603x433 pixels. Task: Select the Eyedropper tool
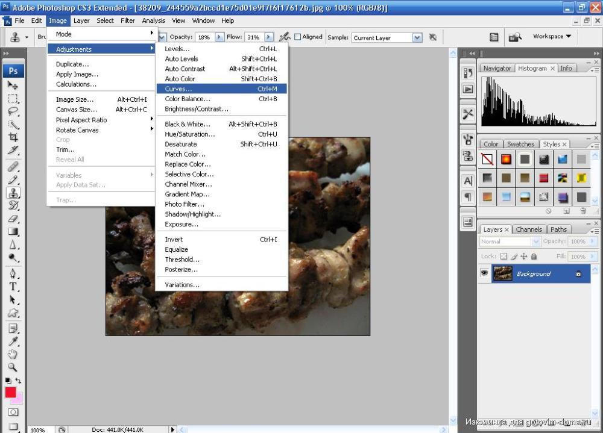[13, 341]
